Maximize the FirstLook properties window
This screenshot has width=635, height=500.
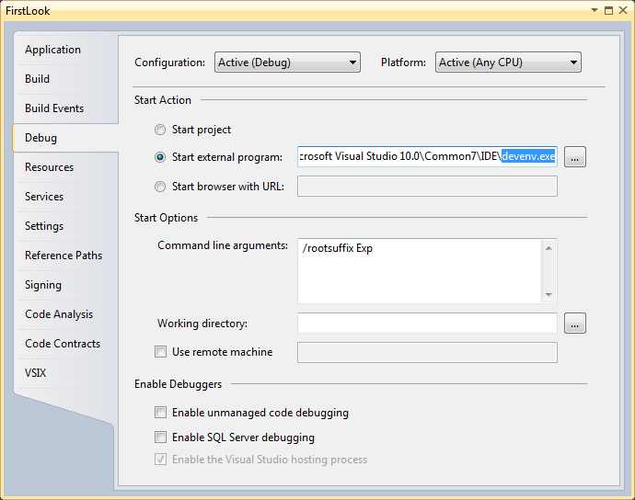click(x=608, y=10)
